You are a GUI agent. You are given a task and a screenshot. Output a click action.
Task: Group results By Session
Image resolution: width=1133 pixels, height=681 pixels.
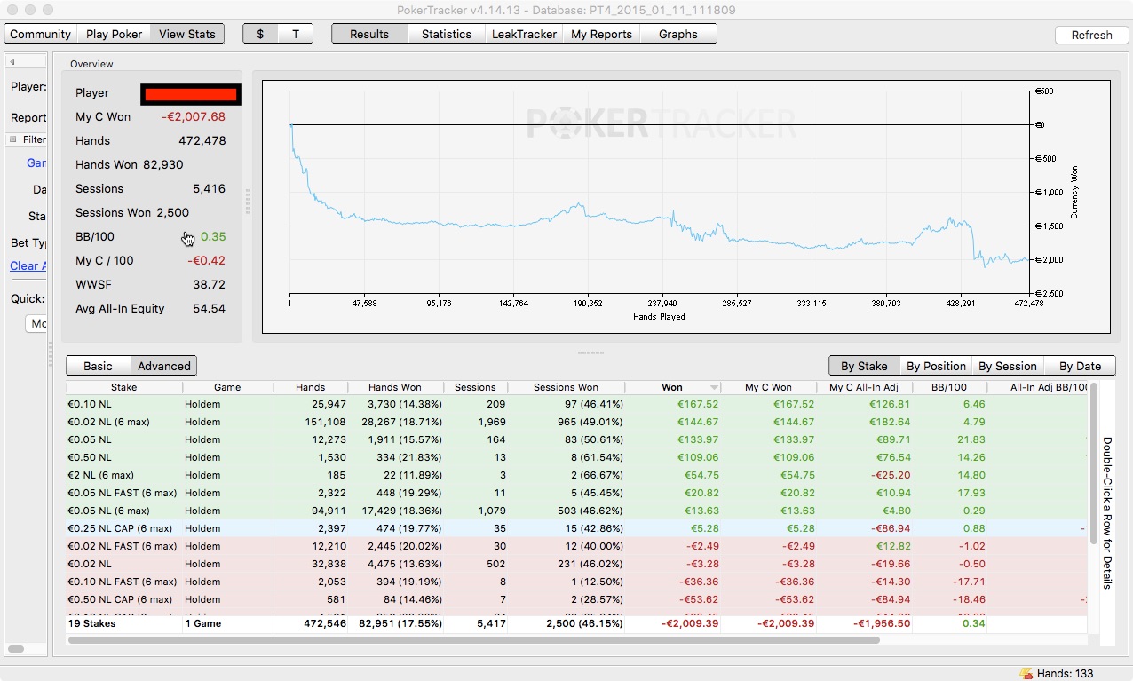coord(1008,366)
